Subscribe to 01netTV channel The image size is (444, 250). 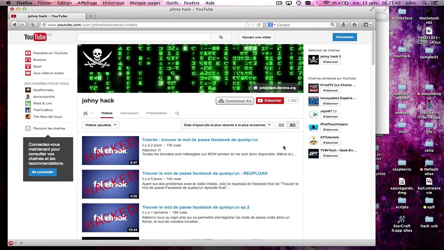point(331,90)
